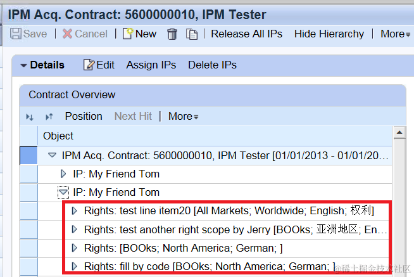
Task: Expand the Rights: test line item20 node
Action: 75,210
